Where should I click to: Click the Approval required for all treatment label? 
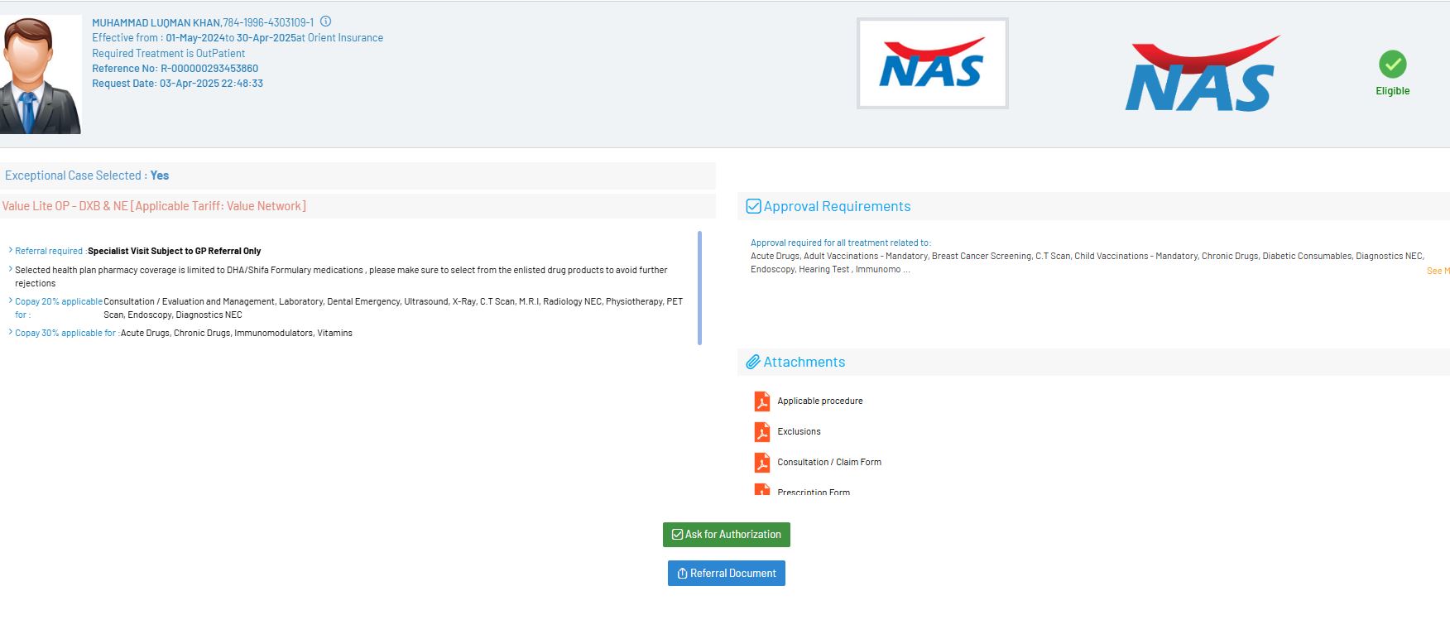point(841,243)
